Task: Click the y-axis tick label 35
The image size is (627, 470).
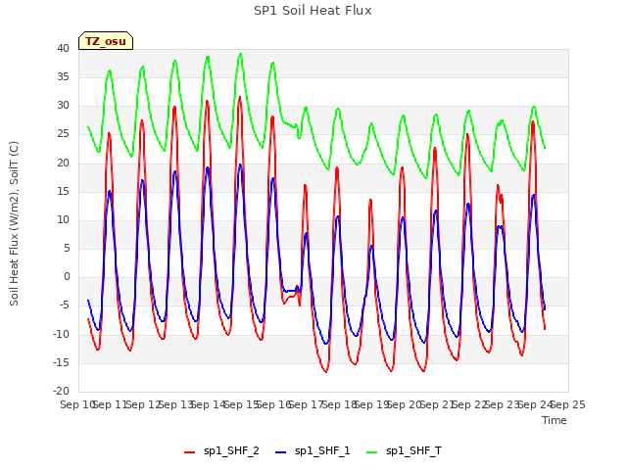Action: click(x=63, y=76)
